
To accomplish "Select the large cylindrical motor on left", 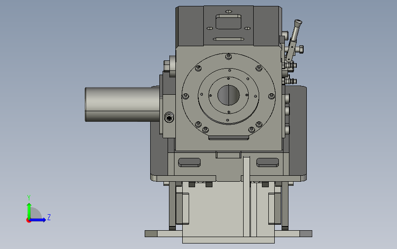I will [x=122, y=104].
